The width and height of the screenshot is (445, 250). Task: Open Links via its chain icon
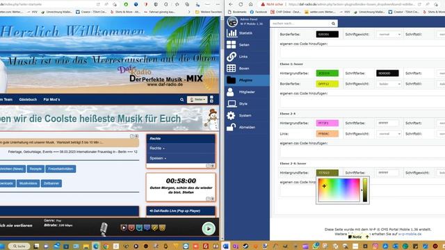click(232, 57)
